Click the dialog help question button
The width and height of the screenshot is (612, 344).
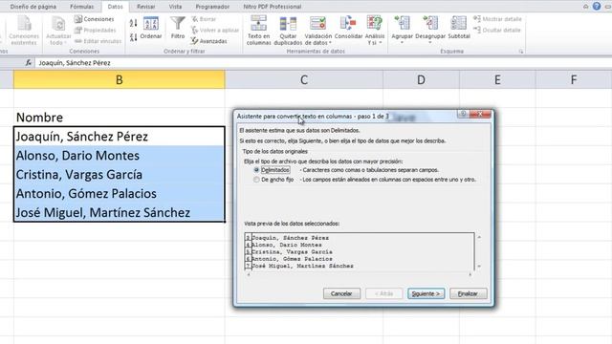tap(463, 114)
